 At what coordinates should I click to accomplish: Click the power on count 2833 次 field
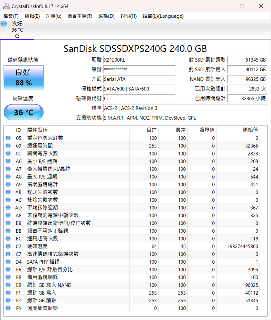(x=247, y=89)
